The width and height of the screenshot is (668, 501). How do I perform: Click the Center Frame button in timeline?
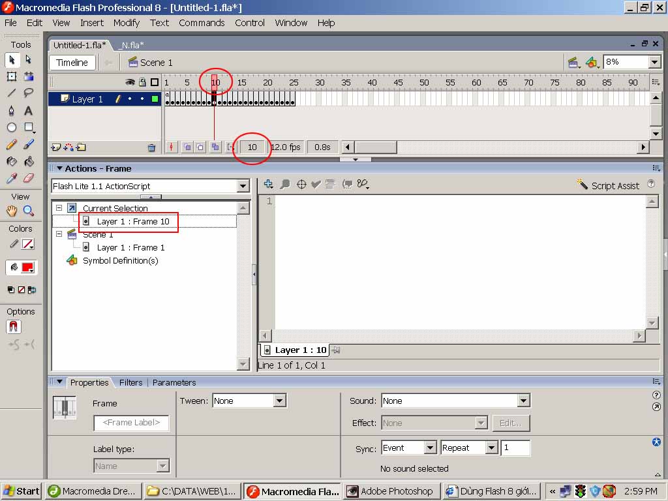[x=172, y=147]
